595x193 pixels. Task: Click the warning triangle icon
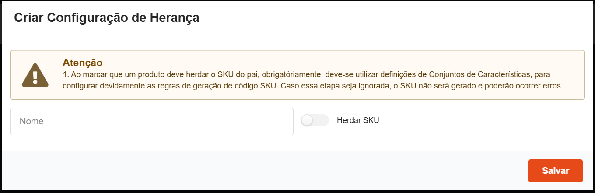click(x=35, y=75)
